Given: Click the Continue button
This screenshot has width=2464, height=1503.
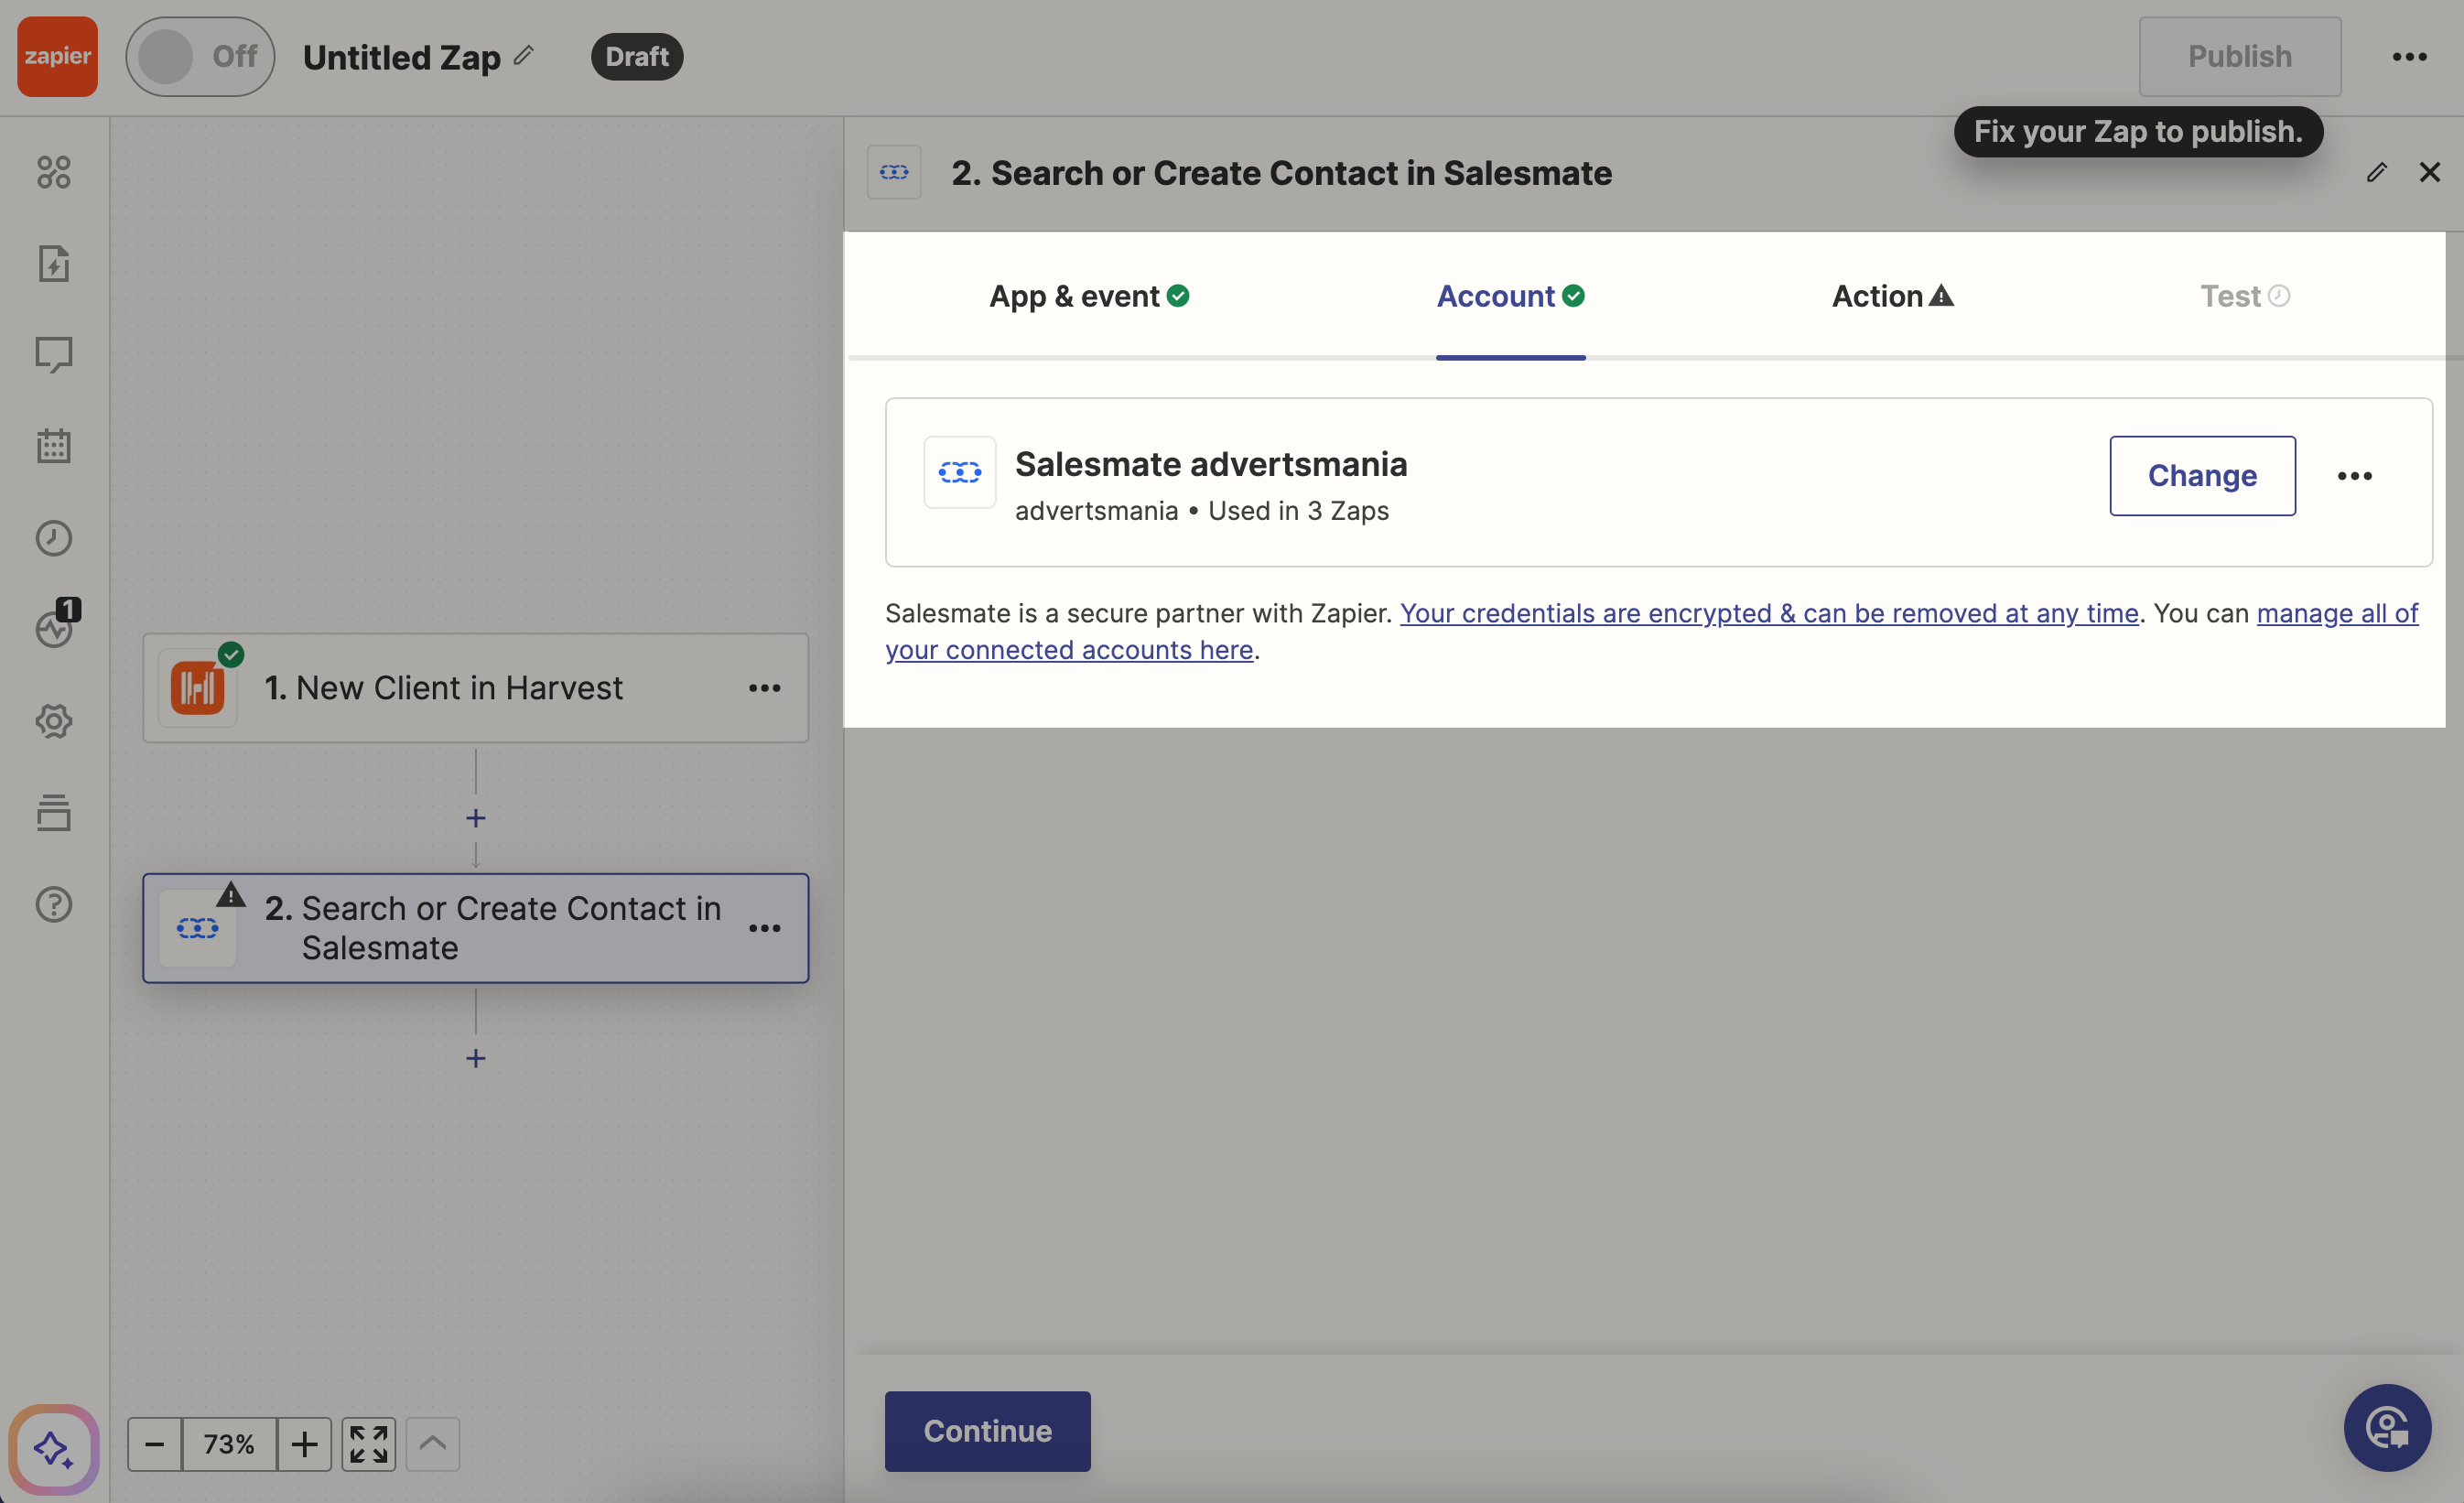Looking at the screenshot, I should pos(988,1431).
